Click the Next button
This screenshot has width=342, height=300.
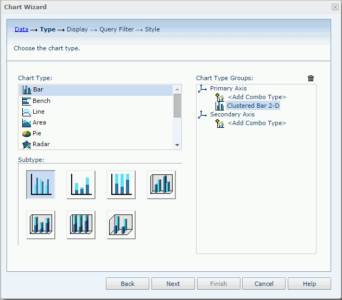point(173,284)
